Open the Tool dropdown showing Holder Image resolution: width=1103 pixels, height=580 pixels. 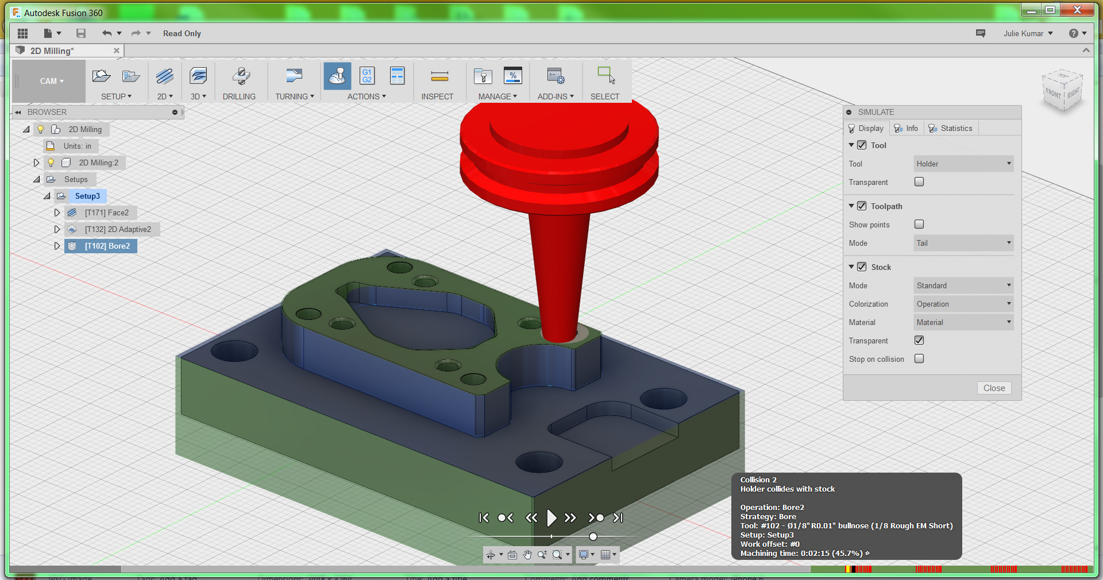coord(963,164)
